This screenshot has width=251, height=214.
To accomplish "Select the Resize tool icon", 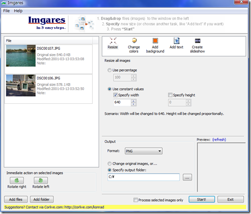I will coord(113,44).
